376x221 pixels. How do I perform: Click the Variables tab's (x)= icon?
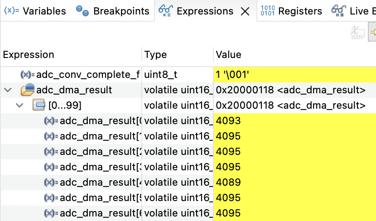[11, 11]
